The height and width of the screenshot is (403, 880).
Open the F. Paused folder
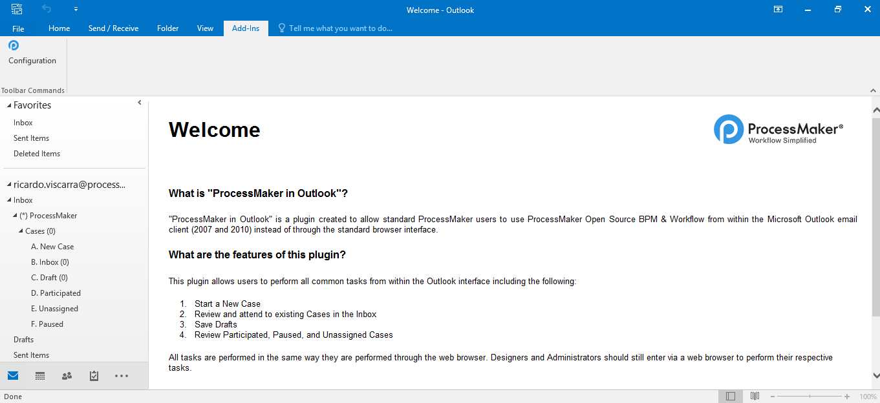coord(47,324)
